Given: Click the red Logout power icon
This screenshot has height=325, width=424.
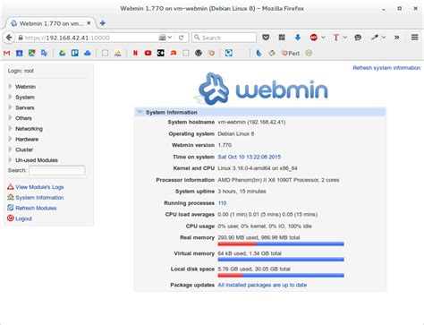Looking at the screenshot, I should coord(11,218).
